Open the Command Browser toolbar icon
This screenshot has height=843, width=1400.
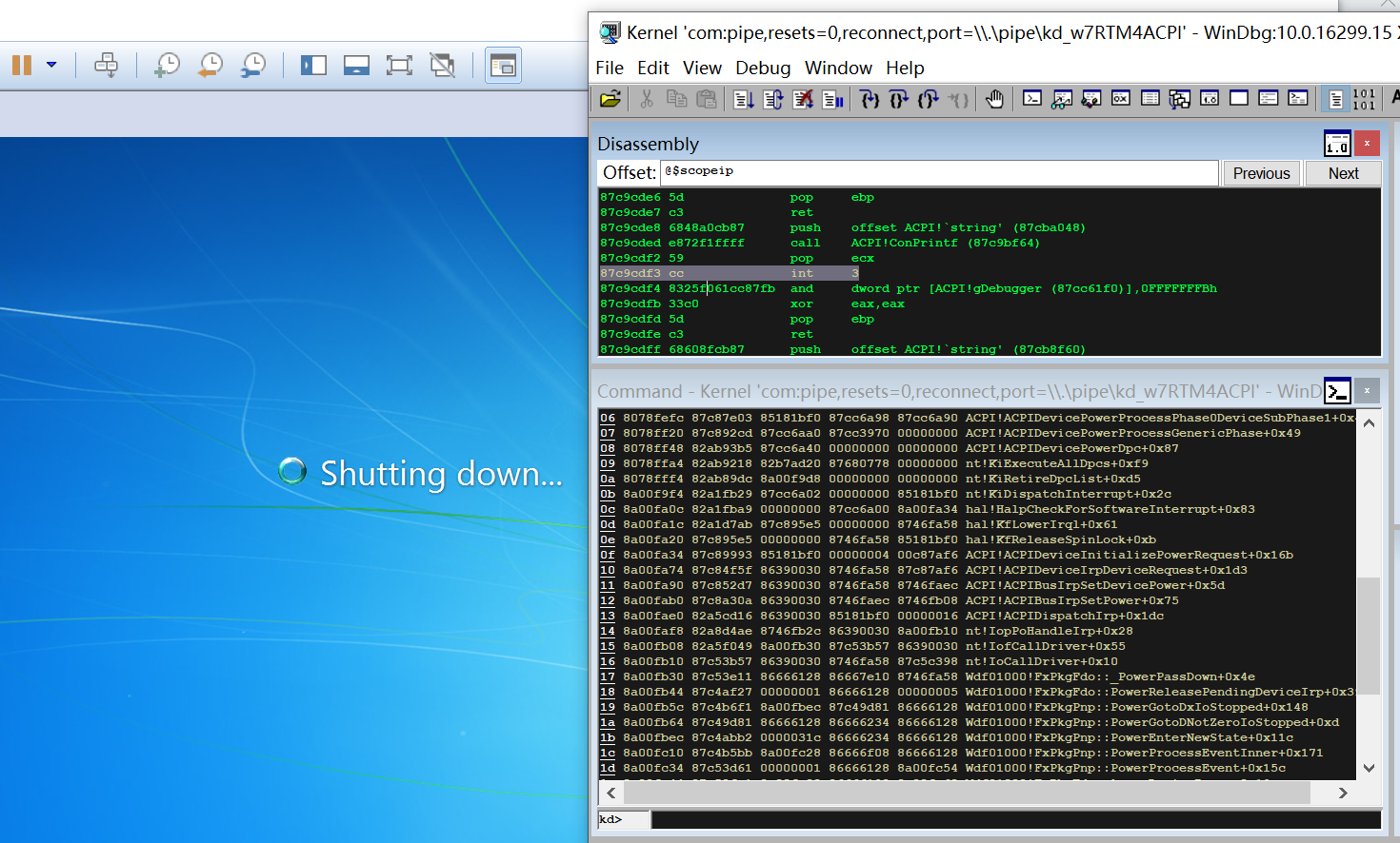[1298, 98]
